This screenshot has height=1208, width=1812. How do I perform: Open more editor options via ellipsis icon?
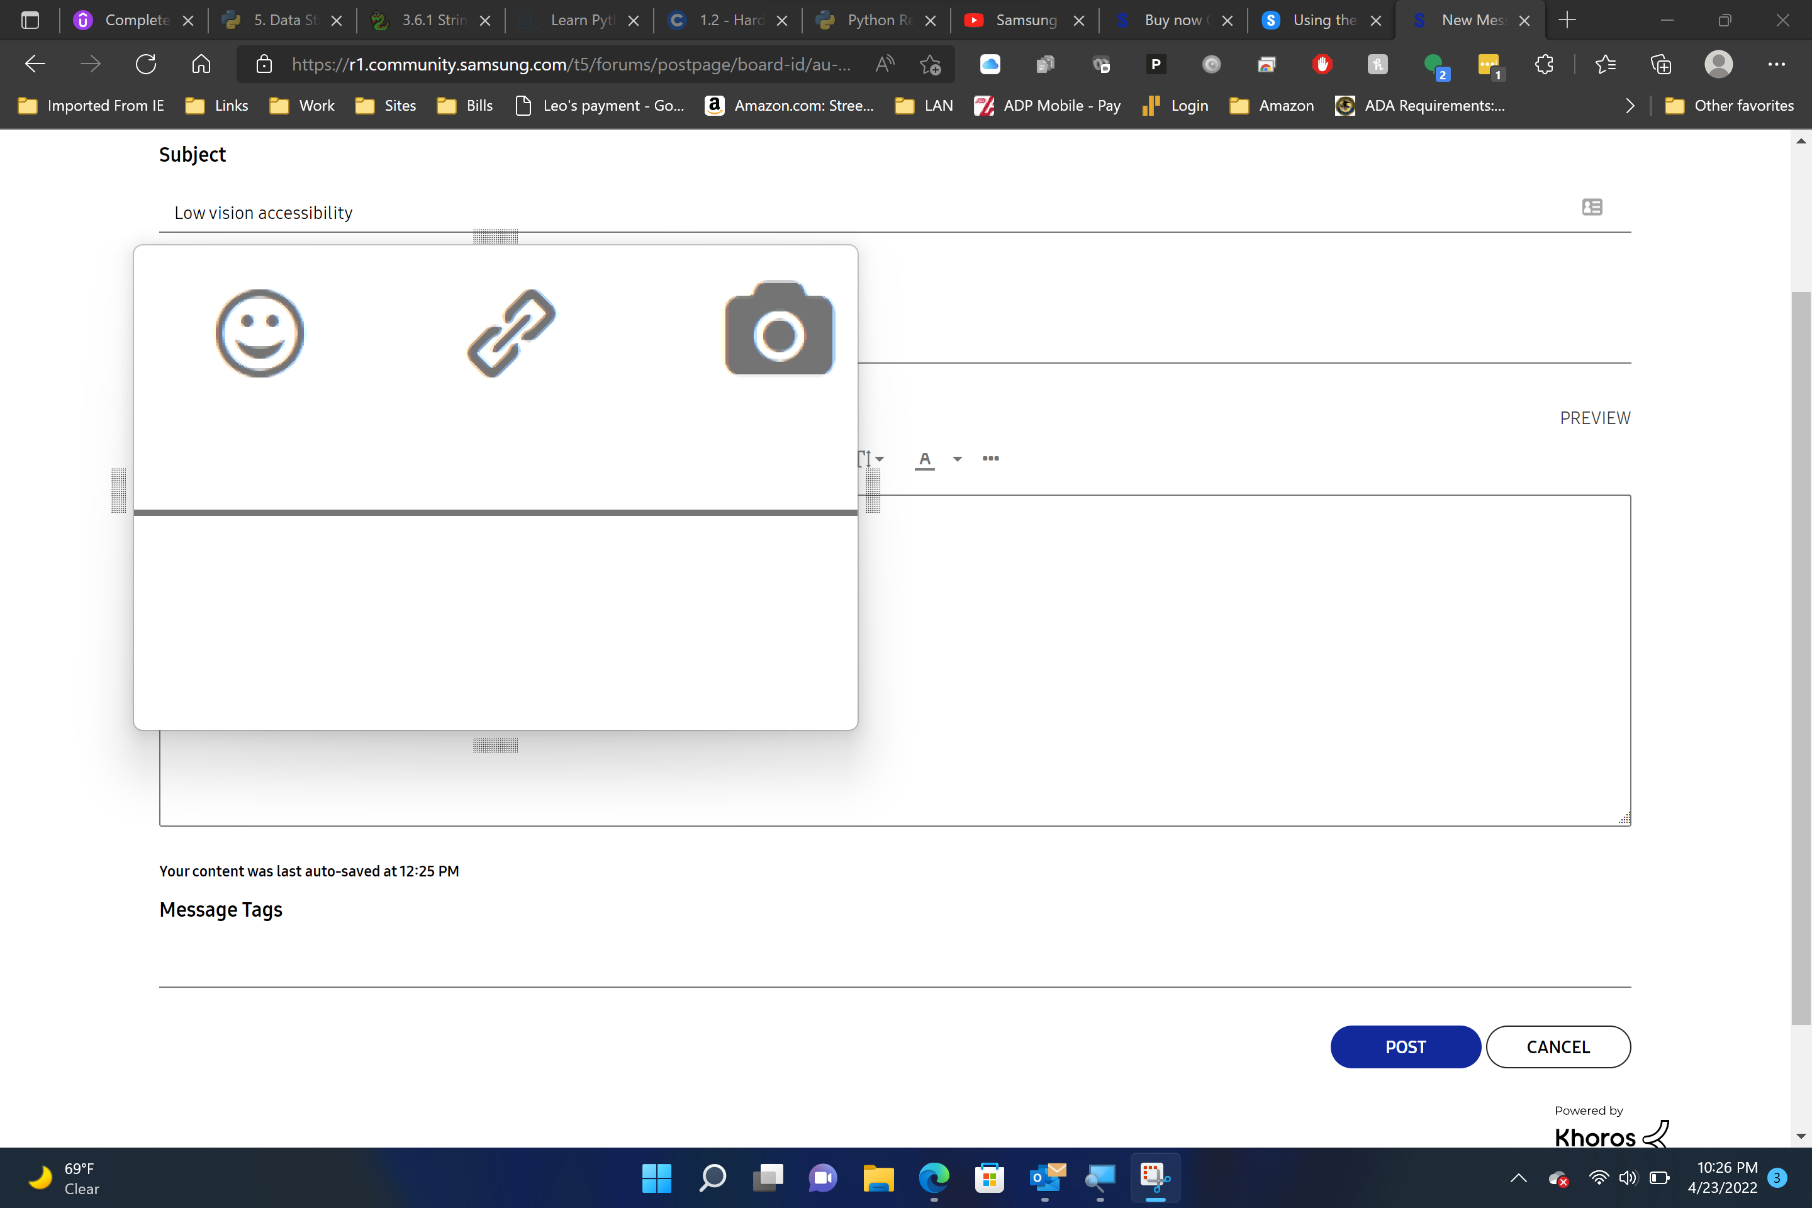click(x=991, y=459)
